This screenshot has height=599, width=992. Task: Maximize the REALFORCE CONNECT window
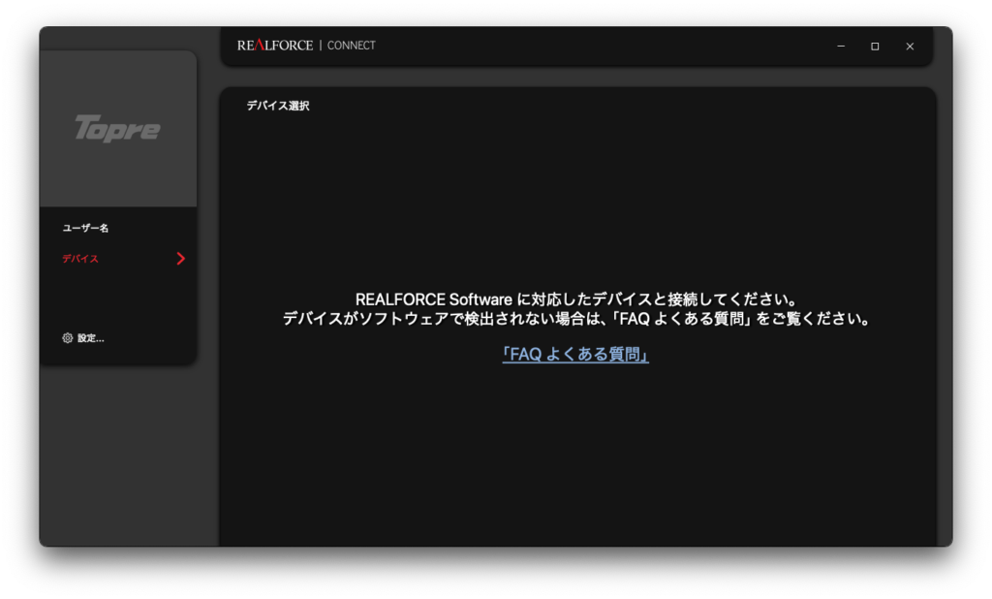(875, 47)
